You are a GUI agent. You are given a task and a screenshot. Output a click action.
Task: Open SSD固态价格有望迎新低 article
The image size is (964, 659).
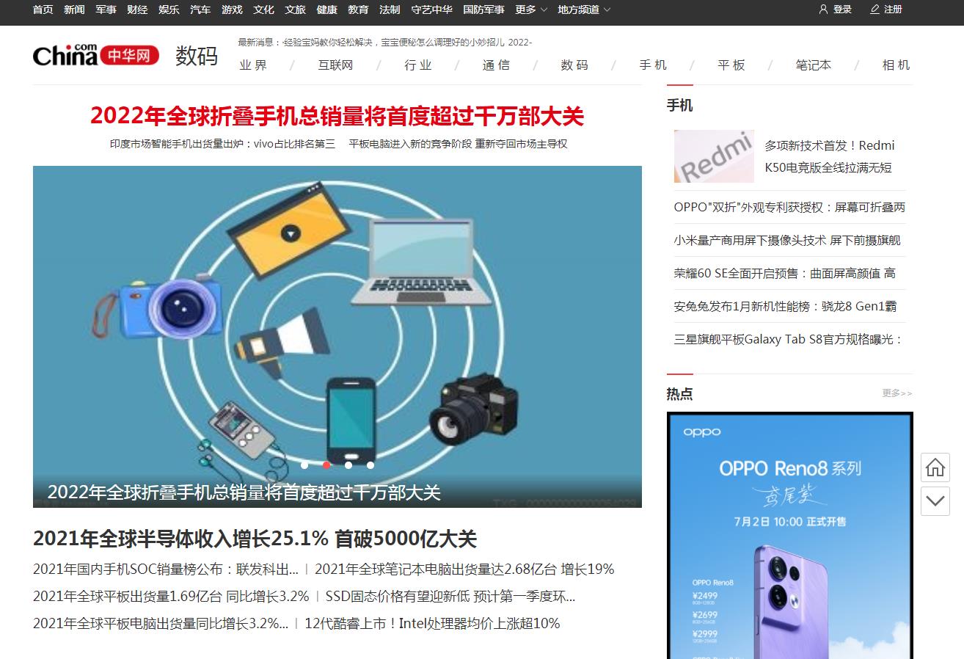[x=450, y=597]
